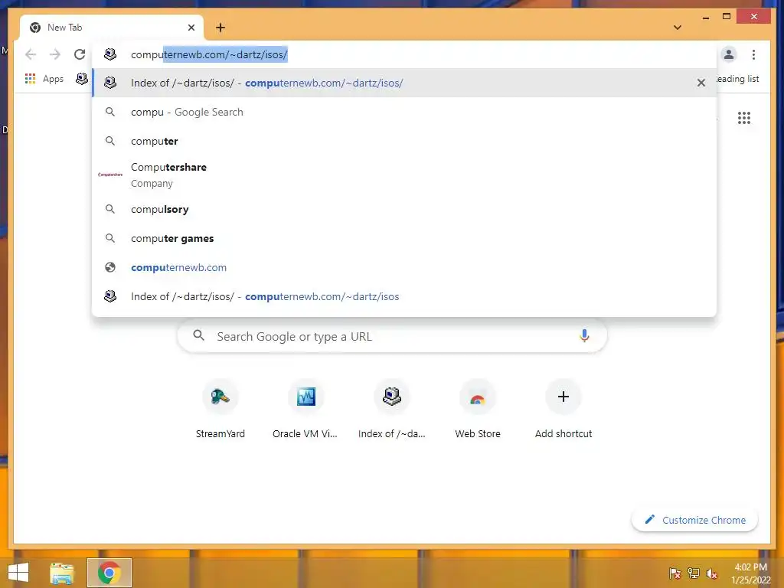Image resolution: width=784 pixels, height=588 pixels.
Task: Click the muted volume tray icon
Action: 711,573
